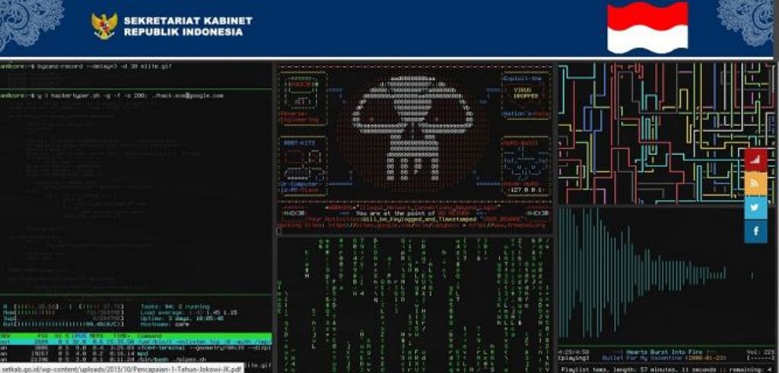Click the hackertyper.sh command line
Screen dimensions: 779x373
coord(114,96)
